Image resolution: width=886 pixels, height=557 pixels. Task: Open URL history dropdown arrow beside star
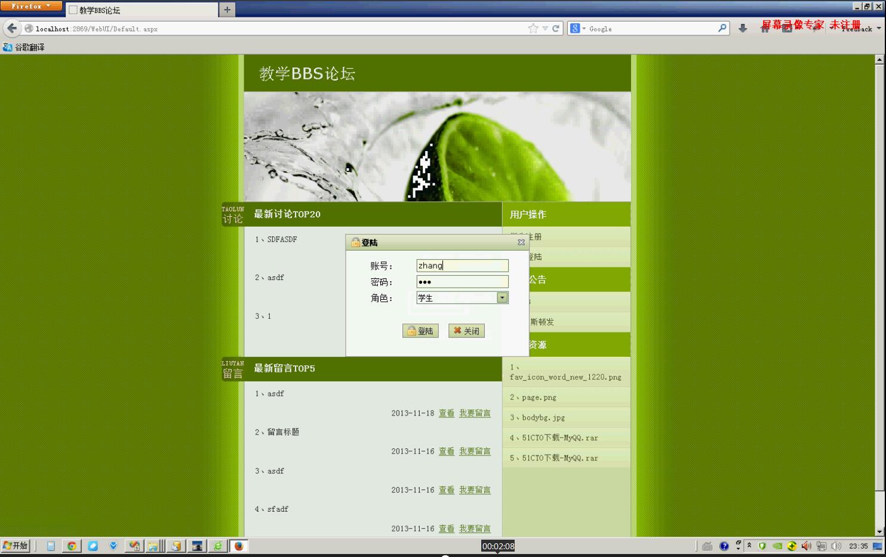(x=545, y=29)
